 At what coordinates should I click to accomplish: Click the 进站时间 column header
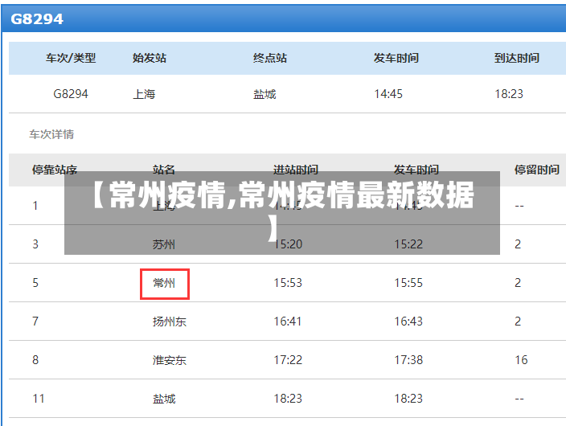click(296, 169)
